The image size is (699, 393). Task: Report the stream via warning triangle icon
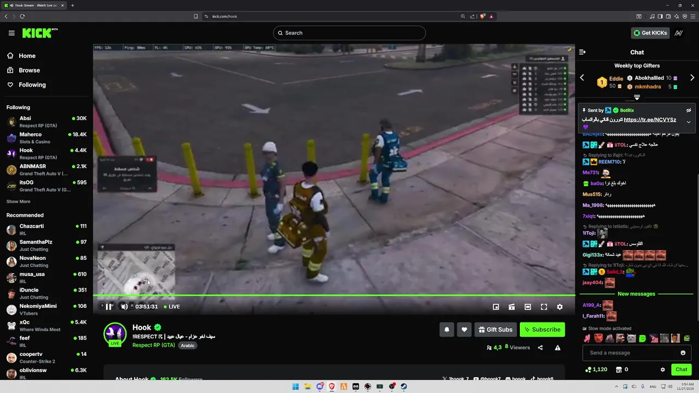(558, 348)
